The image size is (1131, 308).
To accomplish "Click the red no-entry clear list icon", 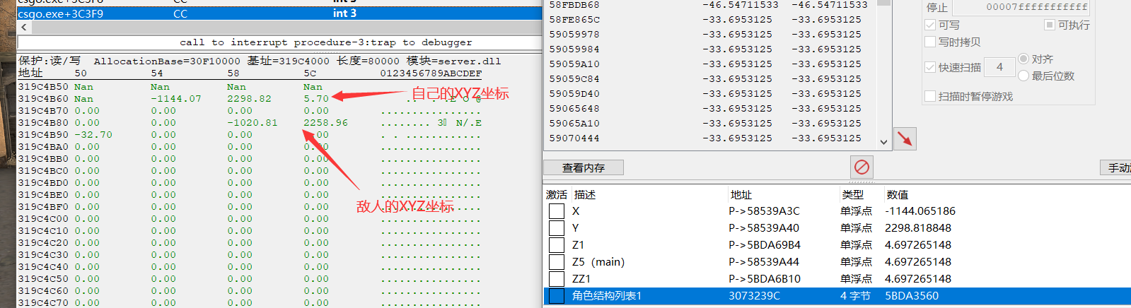I will pyautogui.click(x=862, y=167).
